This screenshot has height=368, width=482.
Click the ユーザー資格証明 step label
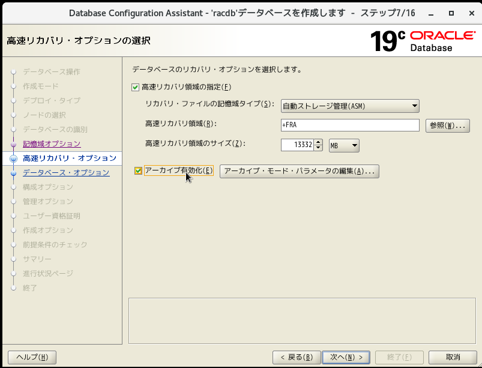pyautogui.click(x=52, y=216)
